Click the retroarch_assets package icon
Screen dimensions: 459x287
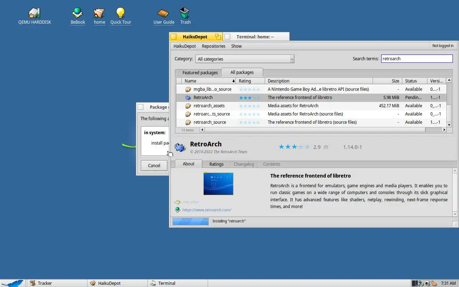188,106
